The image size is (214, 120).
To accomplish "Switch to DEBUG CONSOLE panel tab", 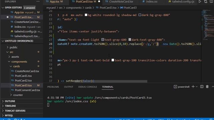I will pyautogui.click(x=88, y=87).
